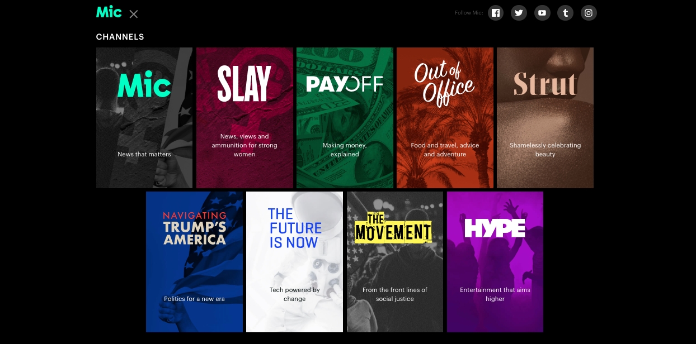
Task: Open The Future Is Now channel card
Action: [294, 262]
